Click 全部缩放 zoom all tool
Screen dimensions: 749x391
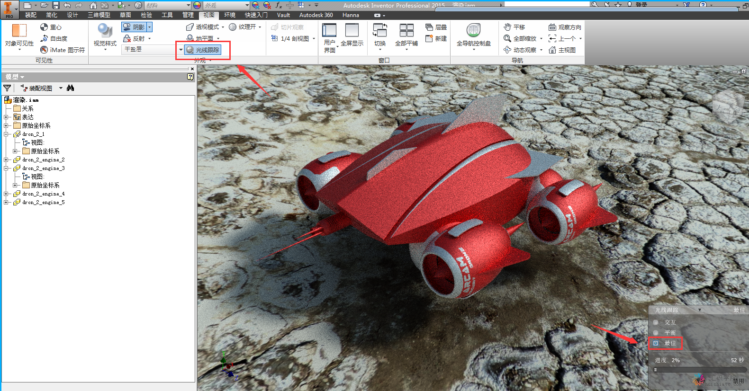pyautogui.click(x=520, y=38)
